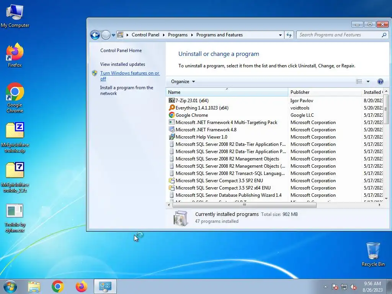Image resolution: width=392 pixels, height=294 pixels.
Task: Select SQL Server 2008 R2 Management Objects row
Action: click(275, 159)
